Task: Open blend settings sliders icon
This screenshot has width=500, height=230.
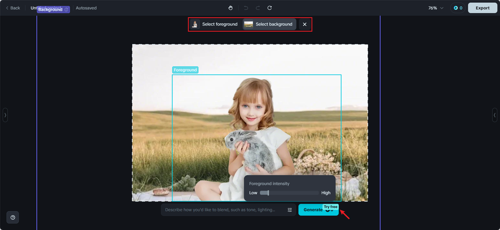Action: coord(290,210)
